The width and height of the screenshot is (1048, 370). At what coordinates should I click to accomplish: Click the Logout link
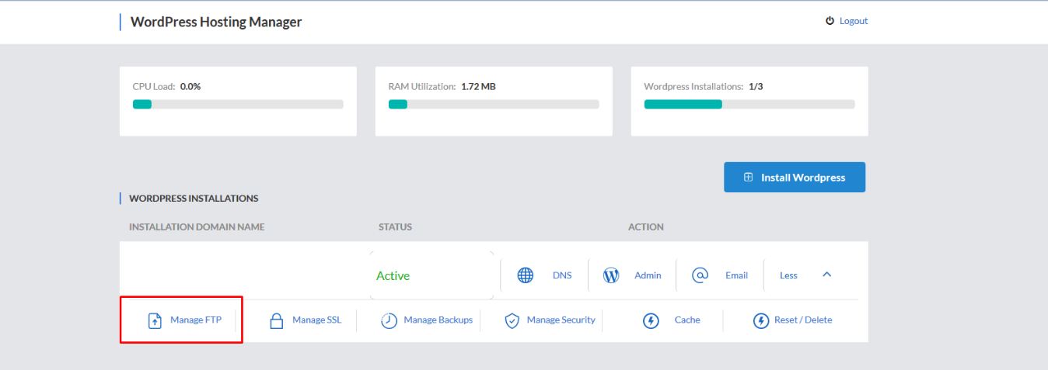pos(853,21)
